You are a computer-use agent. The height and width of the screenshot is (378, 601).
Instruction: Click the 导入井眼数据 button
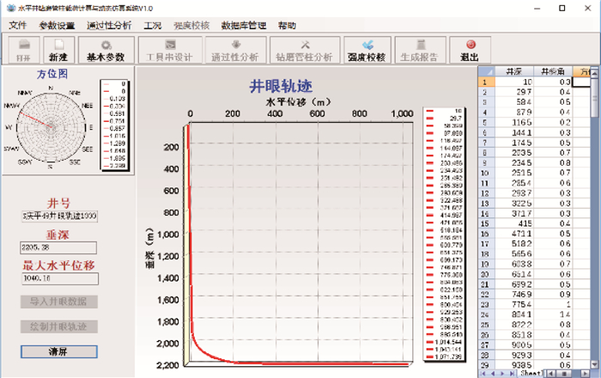(x=58, y=302)
